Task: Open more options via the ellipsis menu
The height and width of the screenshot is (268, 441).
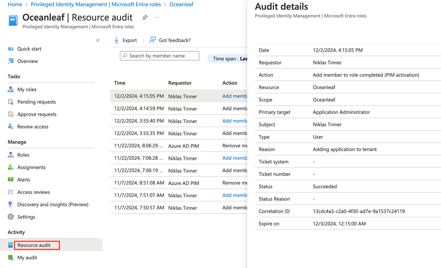Action: tap(157, 17)
